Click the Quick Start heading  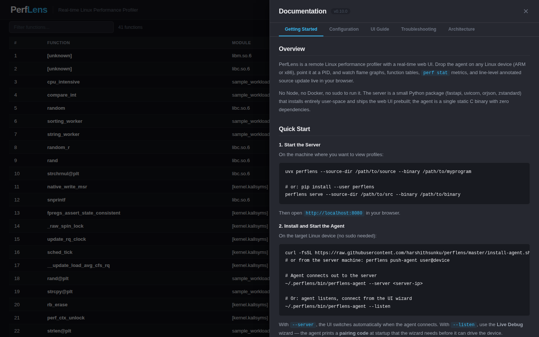click(x=294, y=129)
